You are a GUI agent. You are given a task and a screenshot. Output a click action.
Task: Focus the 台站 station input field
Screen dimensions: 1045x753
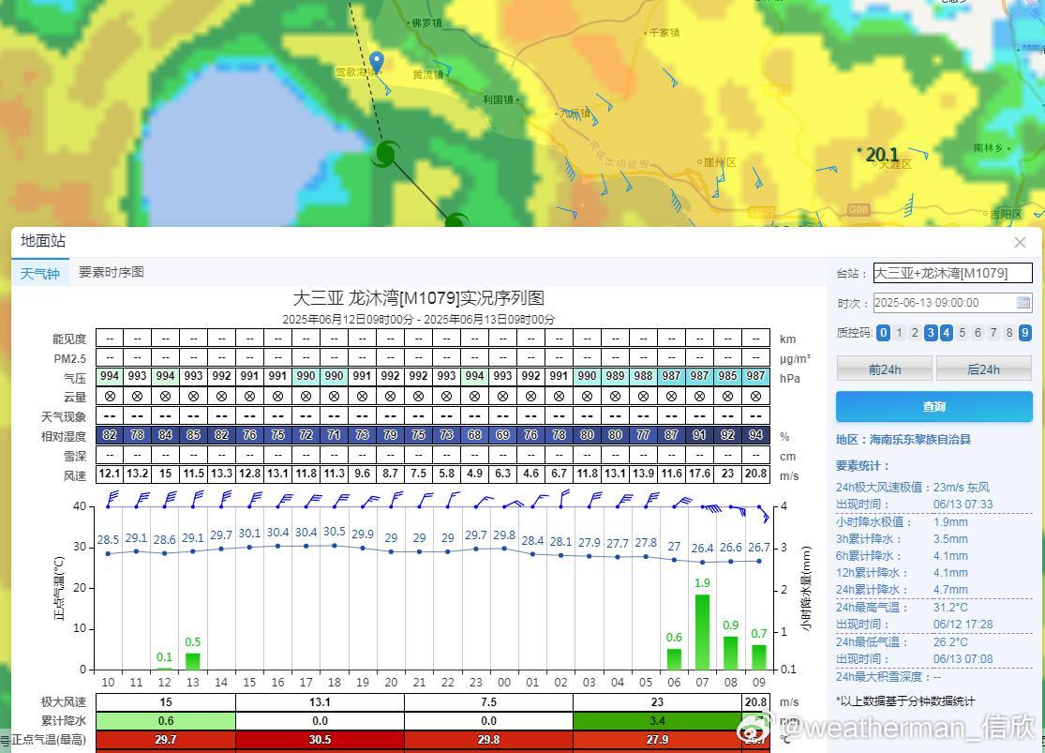tap(952, 273)
